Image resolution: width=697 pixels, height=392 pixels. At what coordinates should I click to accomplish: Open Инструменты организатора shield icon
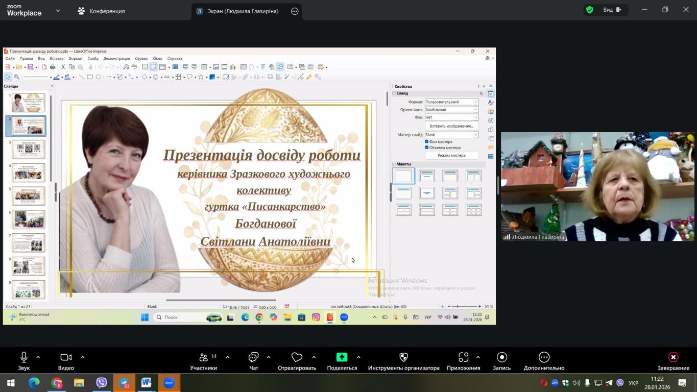403,357
